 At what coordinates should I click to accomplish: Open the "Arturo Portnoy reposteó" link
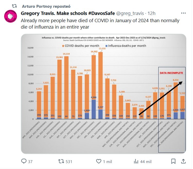click(46, 6)
